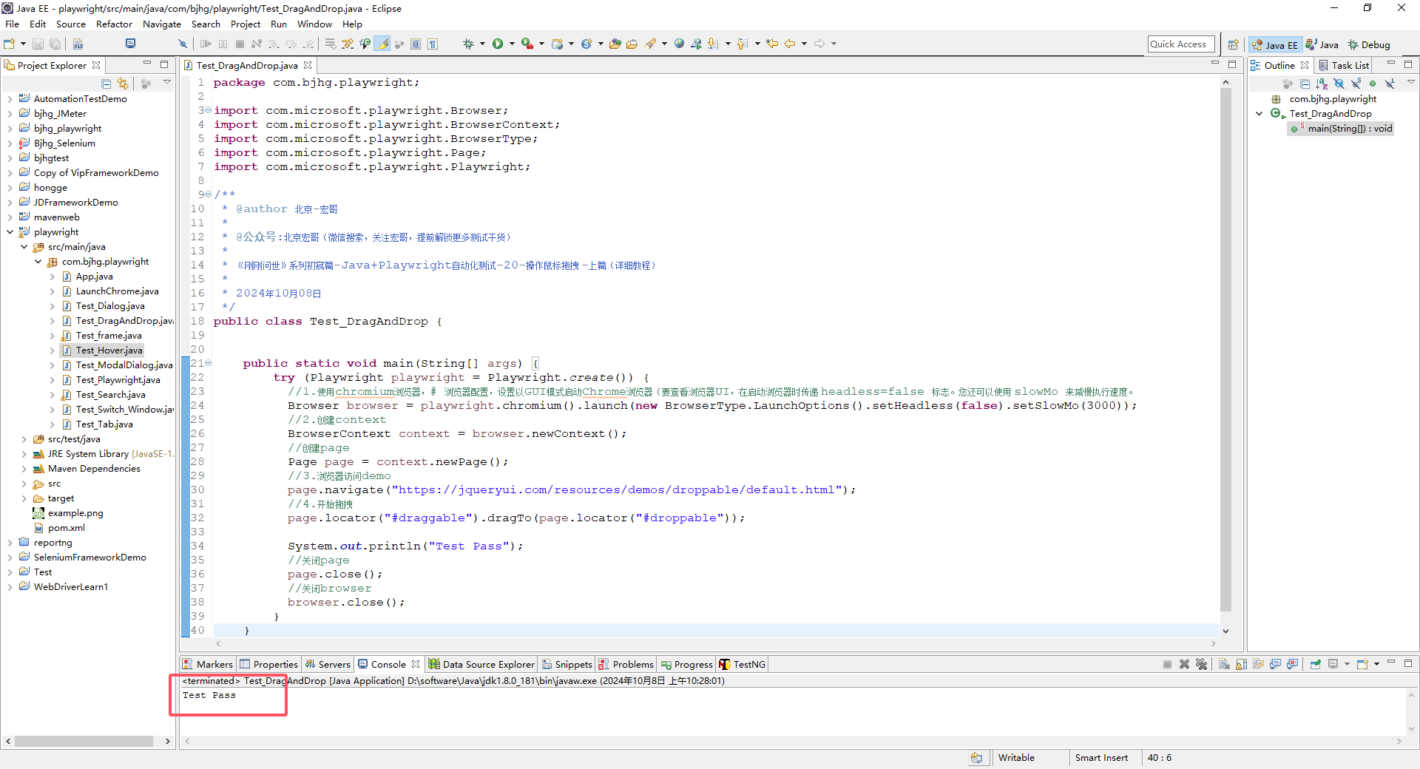The width and height of the screenshot is (1420, 769).
Task: Expand the SeleniumFrameworkDemo project
Action: [10, 558]
